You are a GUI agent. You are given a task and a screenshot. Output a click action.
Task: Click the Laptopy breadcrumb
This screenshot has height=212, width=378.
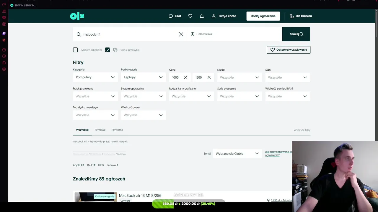tap(121, 154)
